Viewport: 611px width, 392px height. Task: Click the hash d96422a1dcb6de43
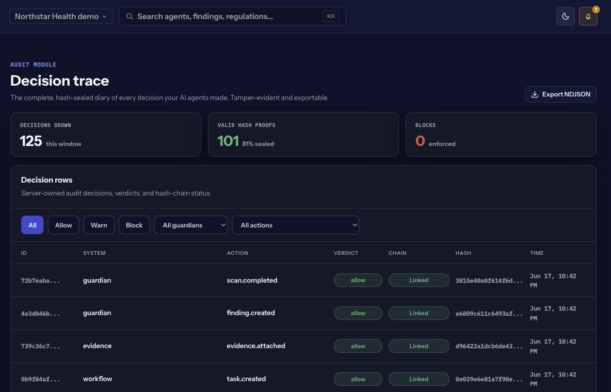point(489,346)
